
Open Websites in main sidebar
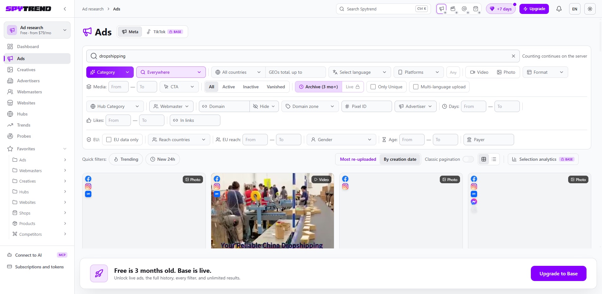[x=37, y=103]
